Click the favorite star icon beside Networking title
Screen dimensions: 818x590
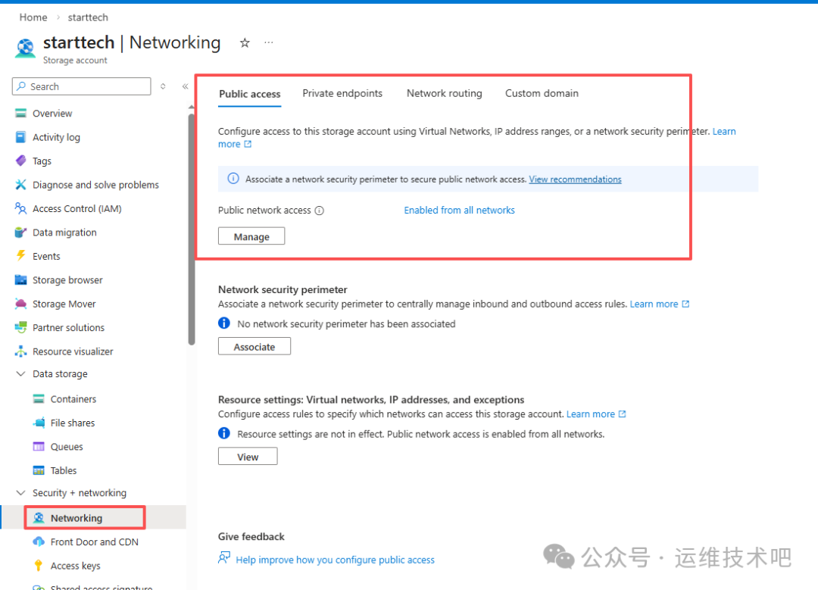tap(245, 43)
